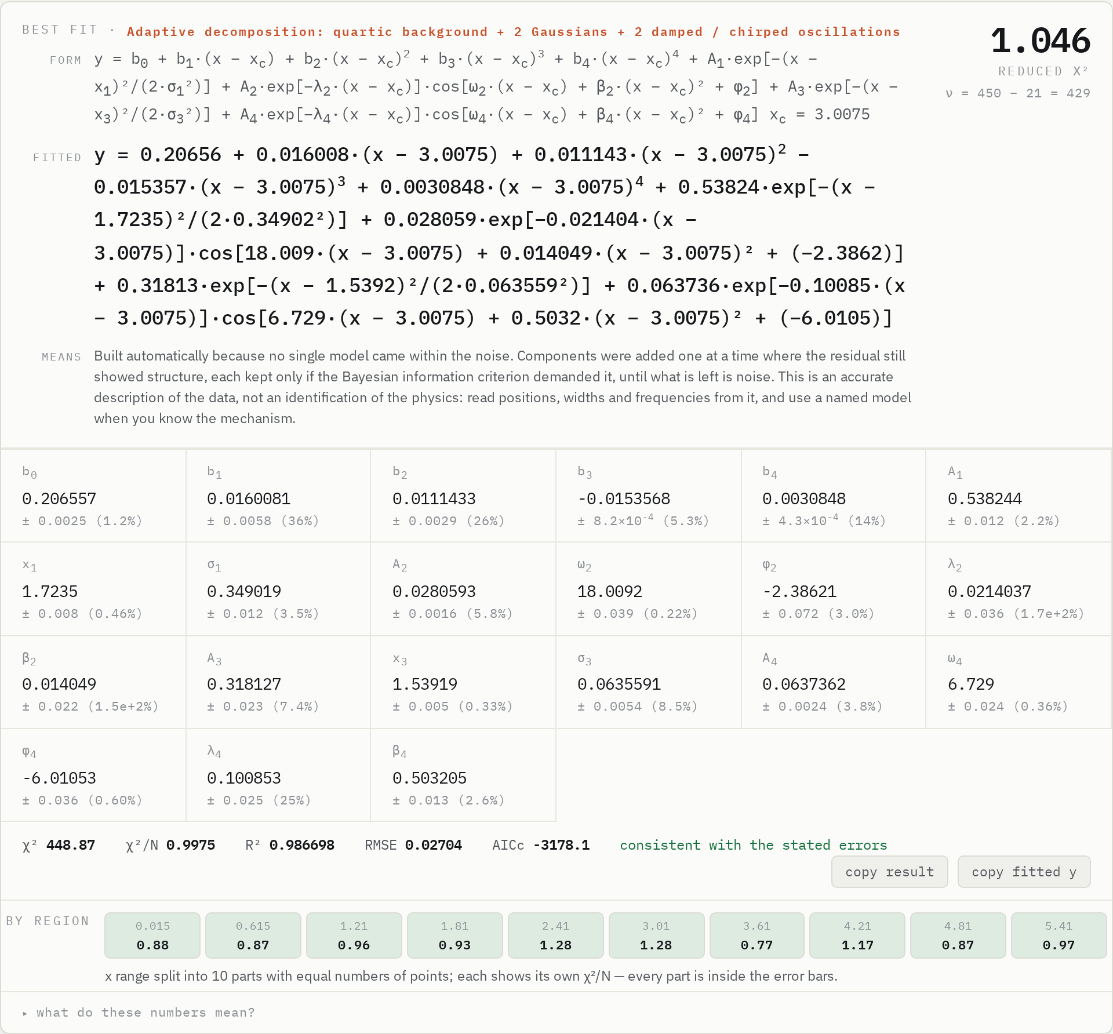Click the b₄ value 0.0030848
This screenshot has height=1034, width=1113.
(804, 499)
